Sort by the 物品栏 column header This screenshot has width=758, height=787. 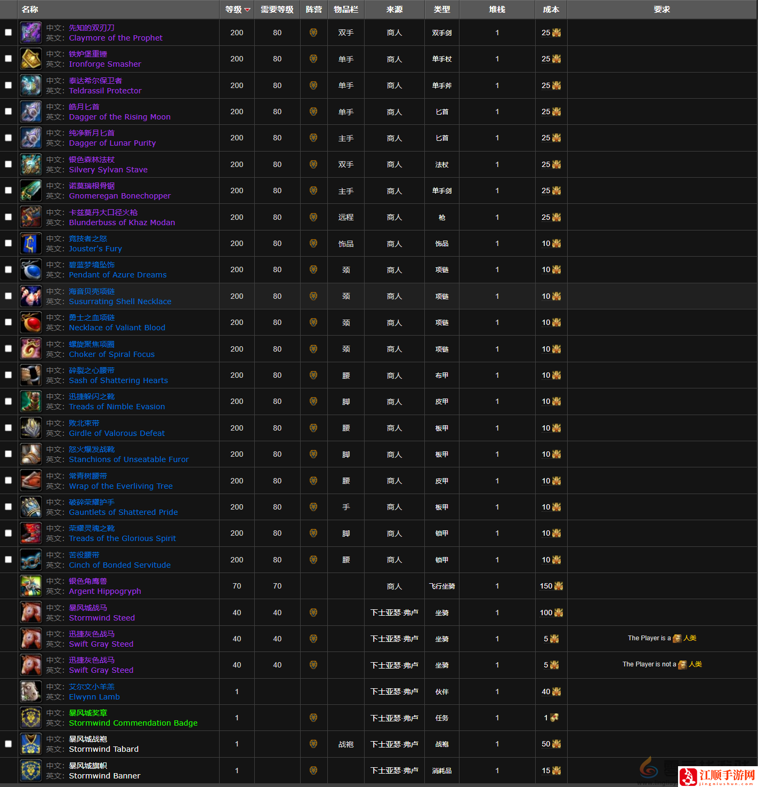[x=346, y=10]
